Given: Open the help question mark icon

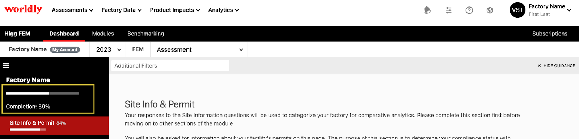Looking at the screenshot, I should tap(469, 10).
